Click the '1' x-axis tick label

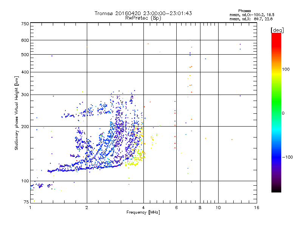click(x=30, y=208)
